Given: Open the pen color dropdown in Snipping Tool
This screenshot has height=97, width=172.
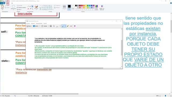Looking at the screenshot, I should [x=66, y=26].
